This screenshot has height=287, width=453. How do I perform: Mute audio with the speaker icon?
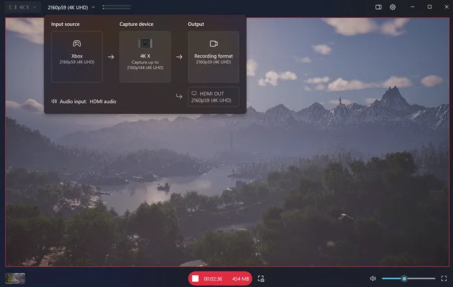[373, 279]
